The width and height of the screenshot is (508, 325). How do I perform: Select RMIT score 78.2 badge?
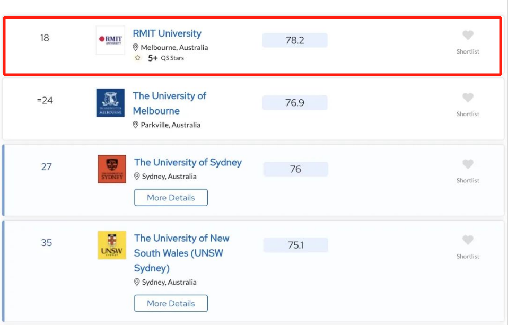pyautogui.click(x=295, y=40)
